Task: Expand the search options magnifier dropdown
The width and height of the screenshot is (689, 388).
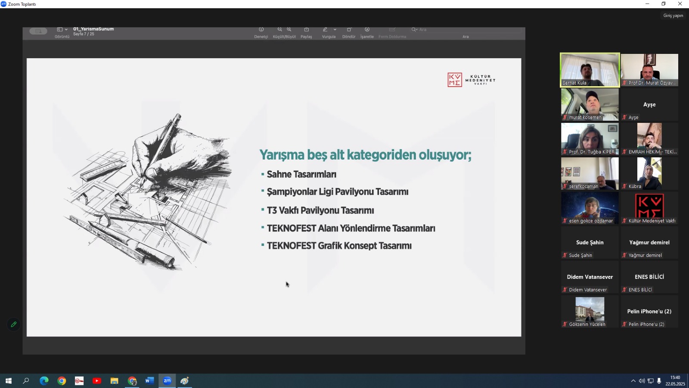Action: (414, 30)
